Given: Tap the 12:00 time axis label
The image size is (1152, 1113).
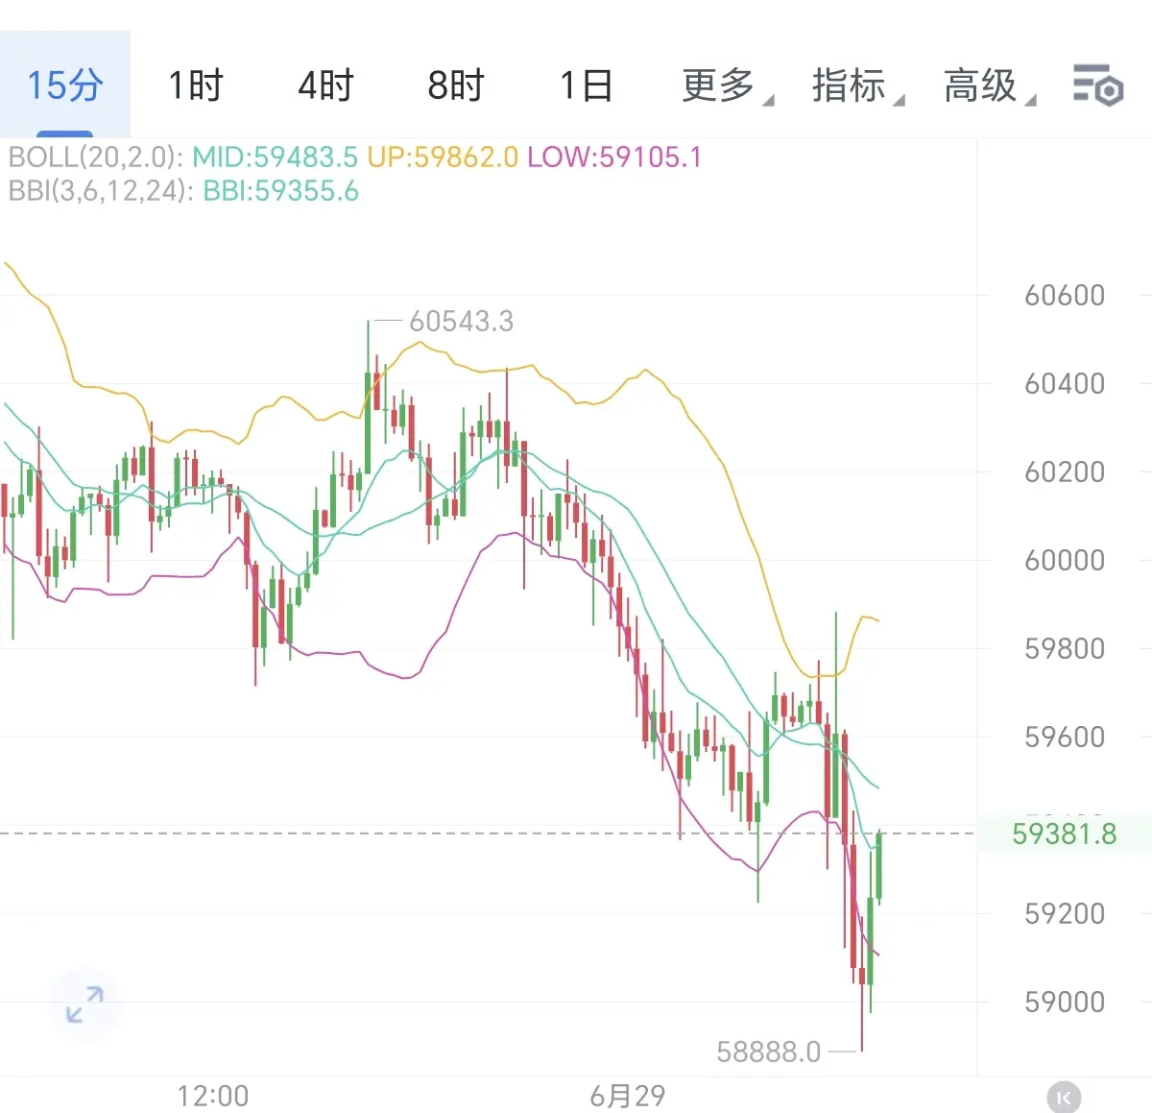Looking at the screenshot, I should pyautogui.click(x=213, y=1096).
